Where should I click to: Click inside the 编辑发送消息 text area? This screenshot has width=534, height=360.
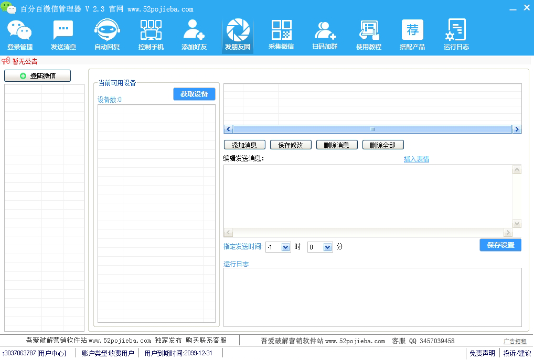point(368,197)
